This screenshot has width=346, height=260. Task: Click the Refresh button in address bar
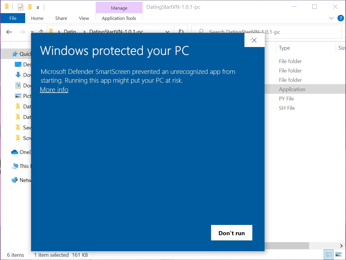point(181,32)
